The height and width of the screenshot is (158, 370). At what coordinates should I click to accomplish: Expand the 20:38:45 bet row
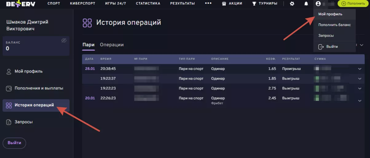coord(360,69)
